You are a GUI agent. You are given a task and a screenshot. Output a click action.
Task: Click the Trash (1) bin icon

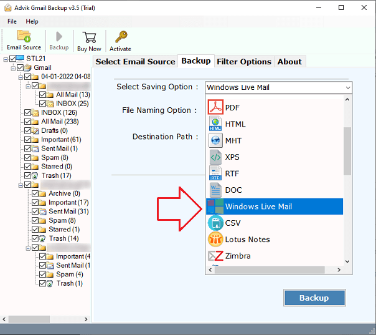click(x=50, y=283)
